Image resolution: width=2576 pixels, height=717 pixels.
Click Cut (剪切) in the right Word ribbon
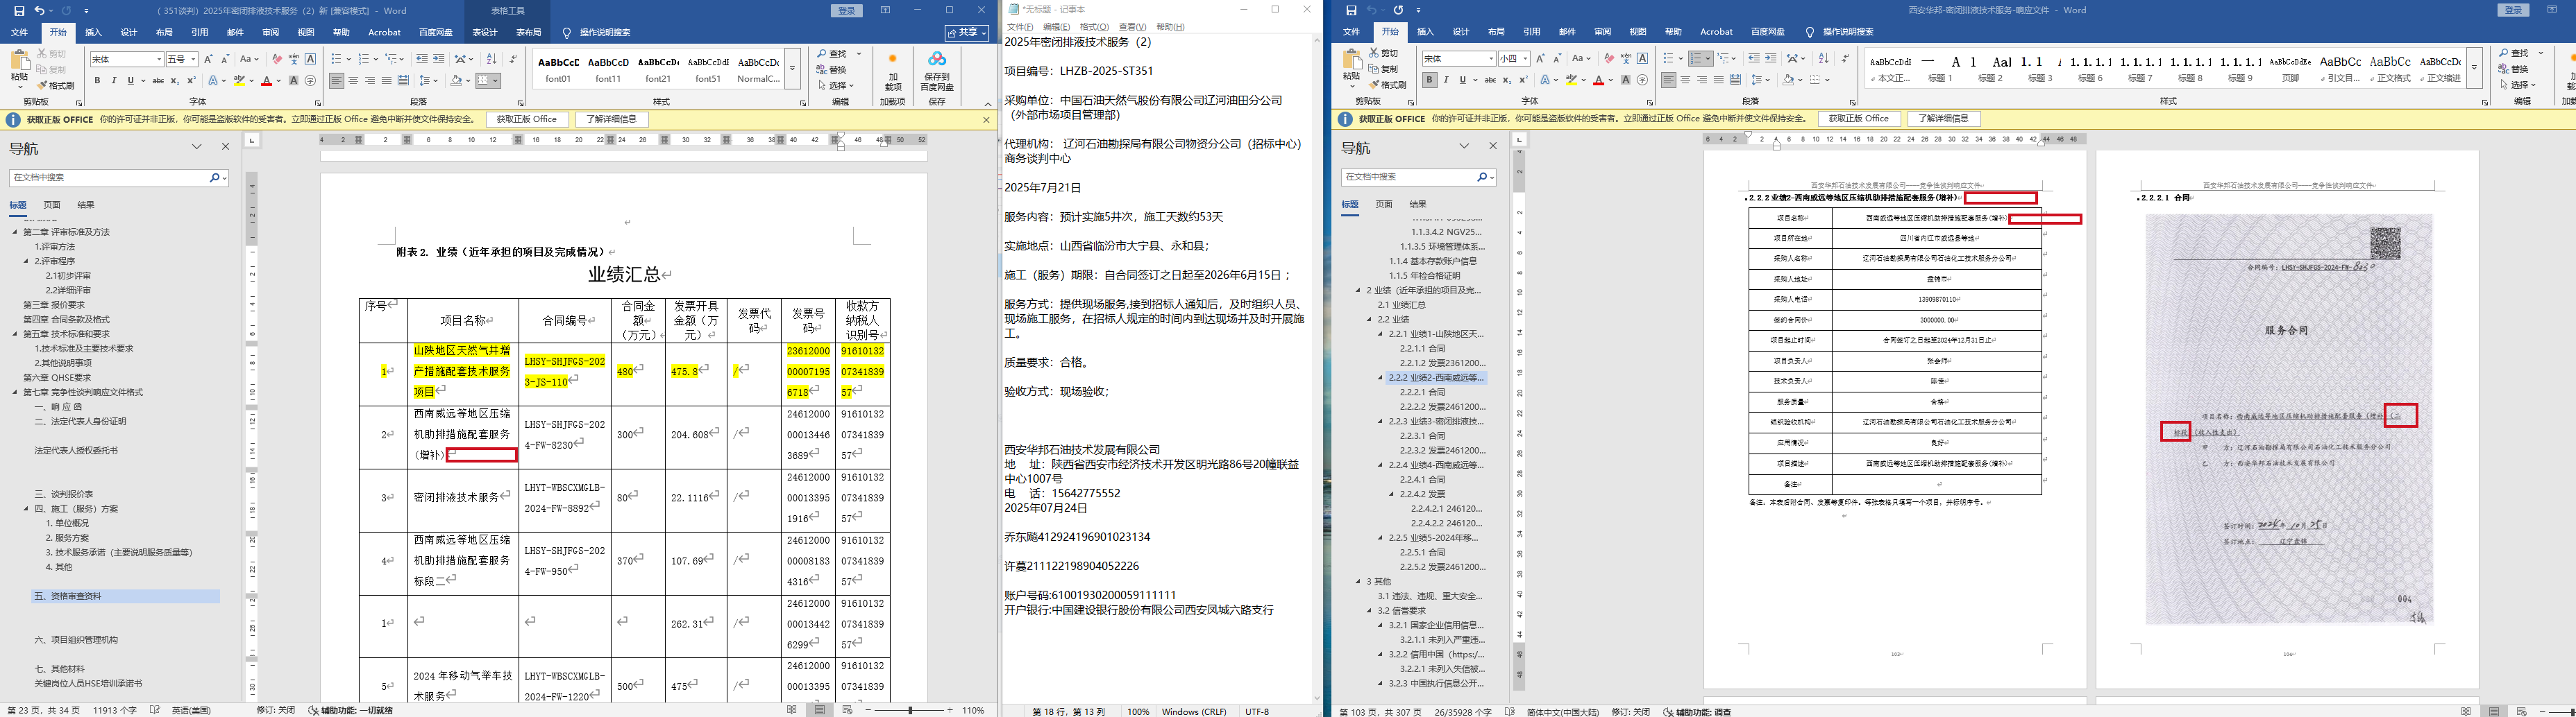(1382, 54)
